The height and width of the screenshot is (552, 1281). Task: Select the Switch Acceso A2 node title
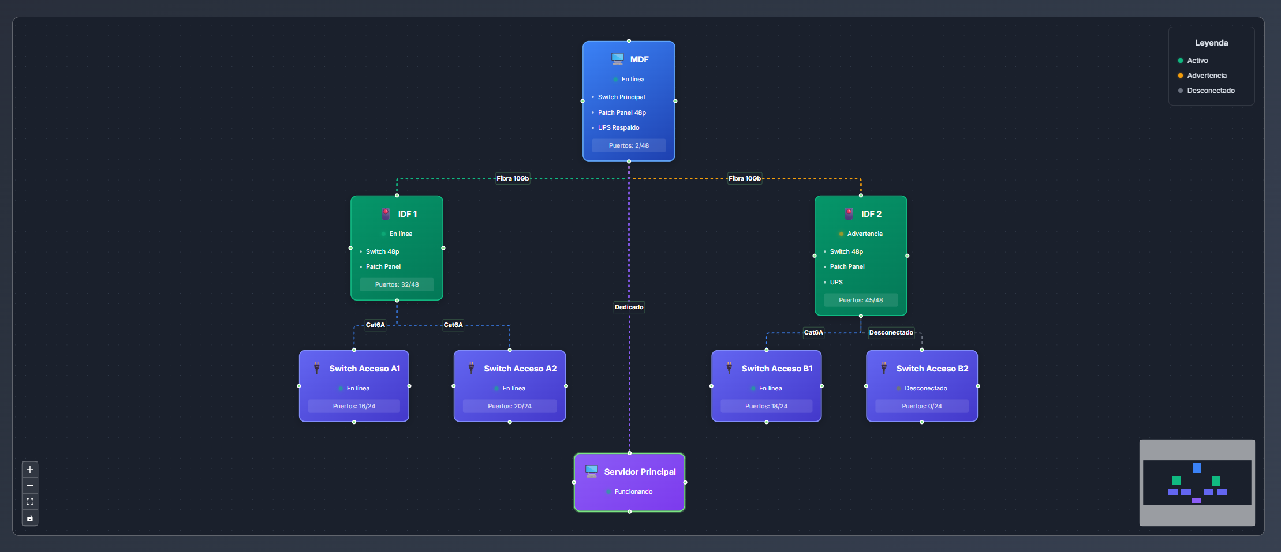pos(520,369)
